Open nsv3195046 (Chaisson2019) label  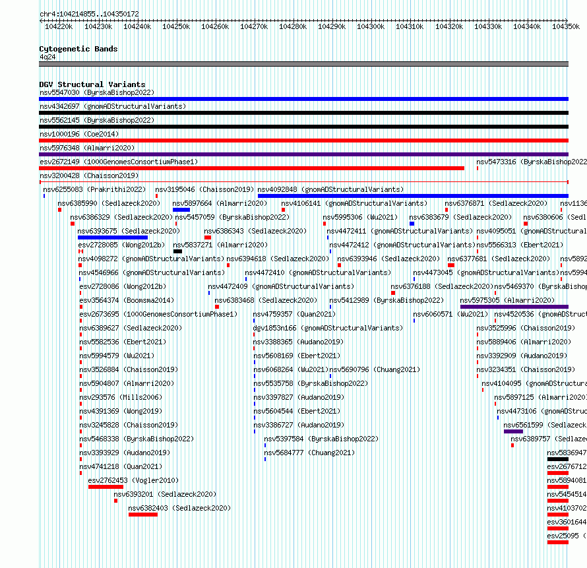204,189
